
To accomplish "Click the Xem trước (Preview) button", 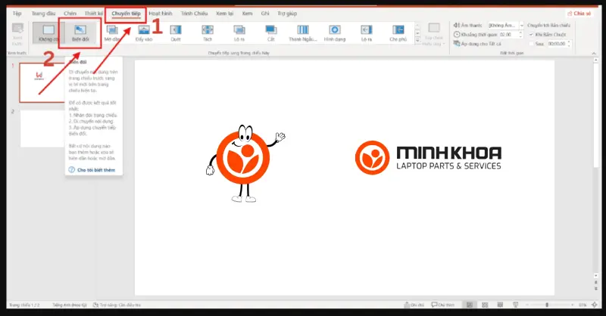I will [17, 34].
